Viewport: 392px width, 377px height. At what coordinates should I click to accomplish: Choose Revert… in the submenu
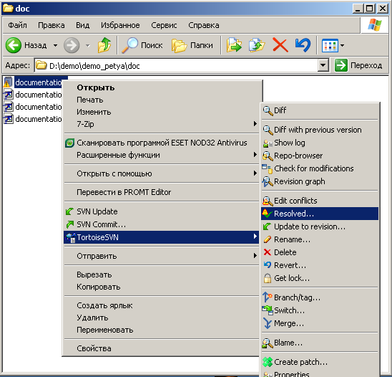point(320,265)
